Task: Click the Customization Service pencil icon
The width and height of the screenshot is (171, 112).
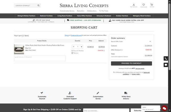Action: pos(98,93)
